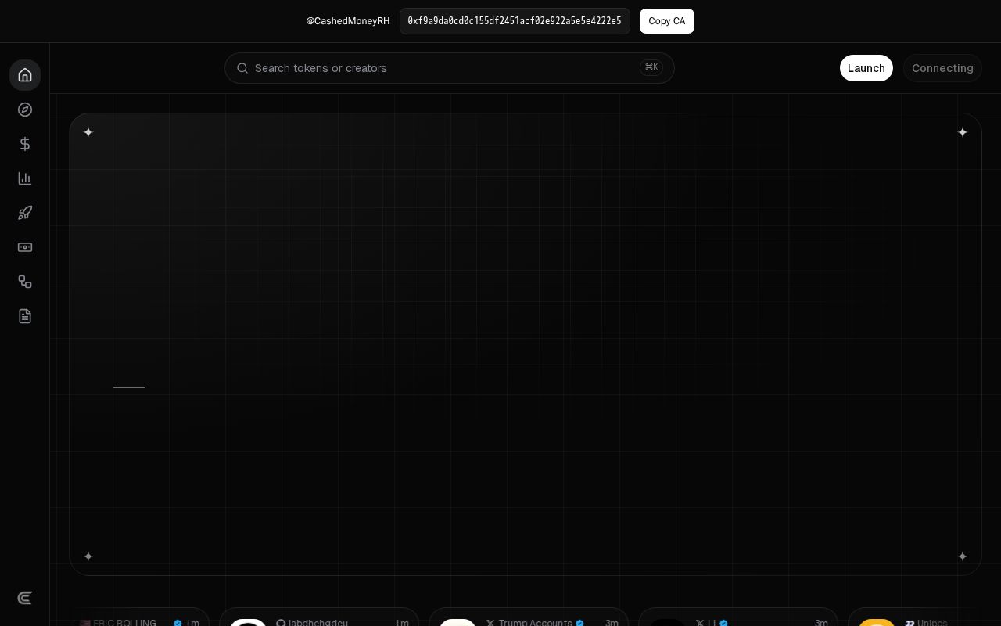This screenshot has height=626, width=1001.
Task: Click the ⌘K shortcut badge
Action: pyautogui.click(x=651, y=67)
